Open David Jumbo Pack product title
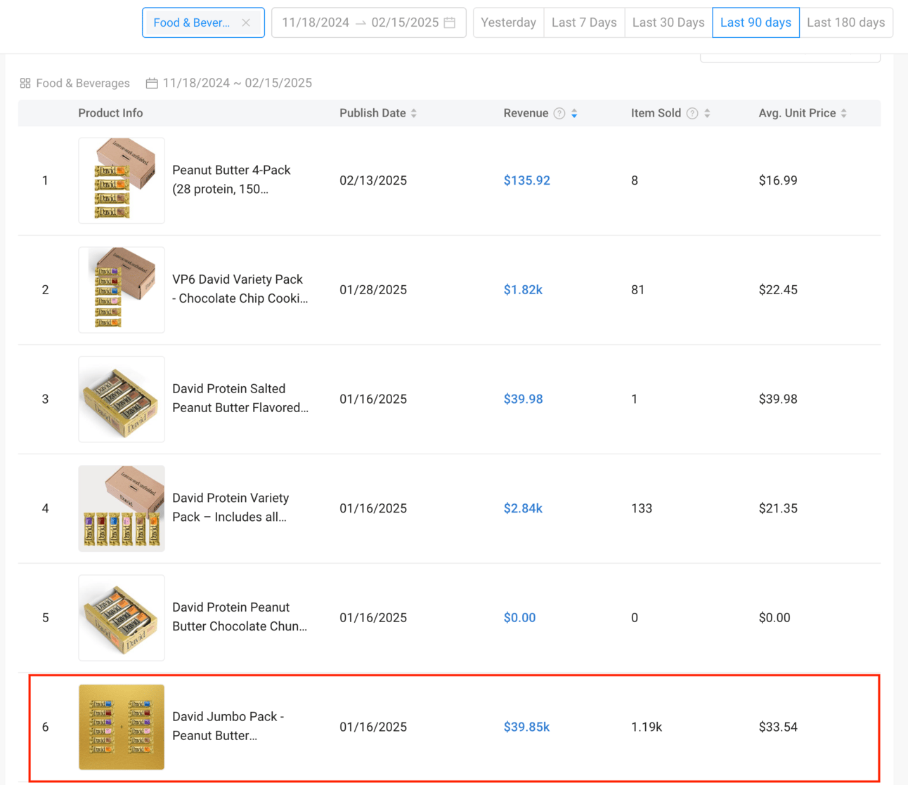The image size is (908, 785). coord(228,726)
